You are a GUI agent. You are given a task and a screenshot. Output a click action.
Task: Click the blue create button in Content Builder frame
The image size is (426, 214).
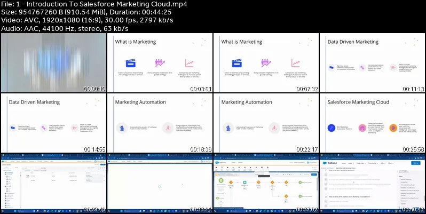[103, 164]
